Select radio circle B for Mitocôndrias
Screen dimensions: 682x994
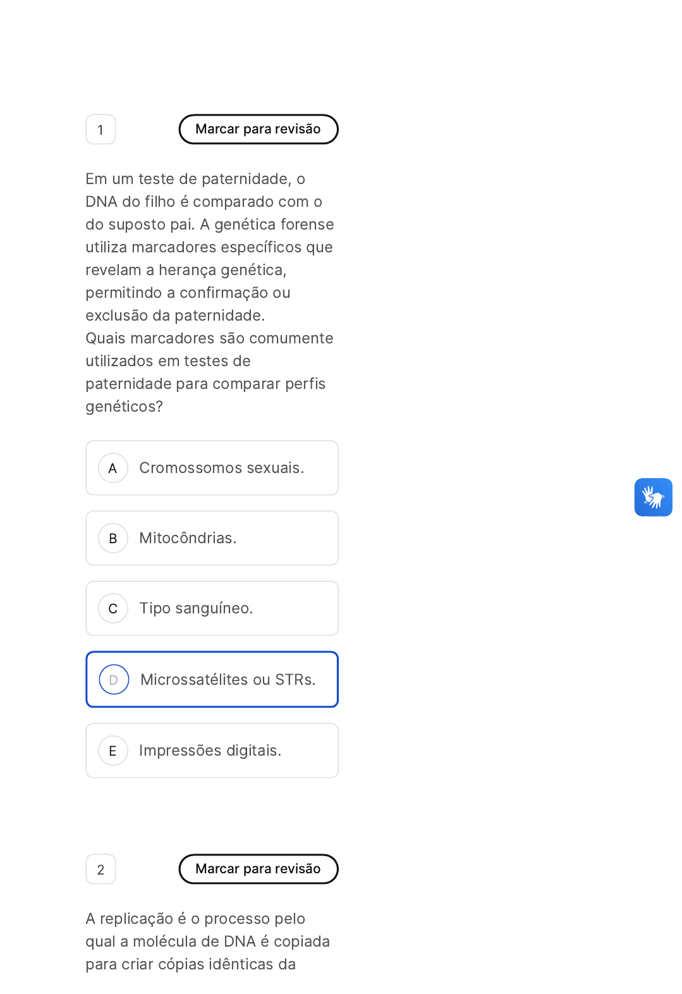click(113, 538)
